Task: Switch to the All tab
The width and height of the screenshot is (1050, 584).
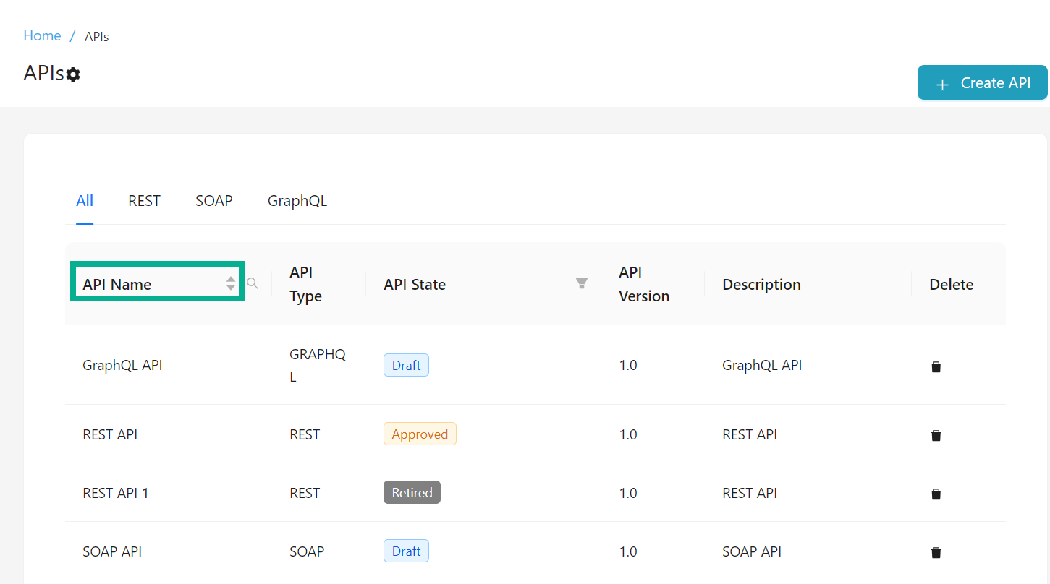Action: tap(85, 201)
